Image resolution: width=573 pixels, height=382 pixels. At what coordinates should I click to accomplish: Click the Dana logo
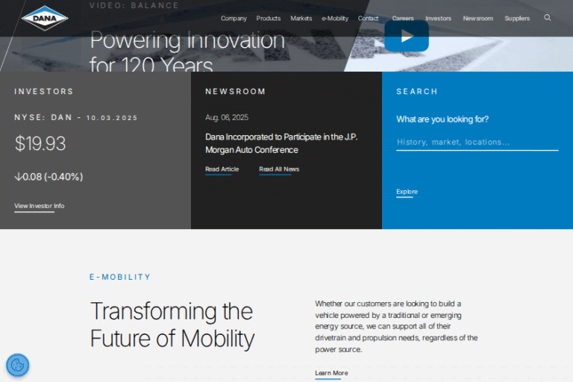click(x=45, y=18)
